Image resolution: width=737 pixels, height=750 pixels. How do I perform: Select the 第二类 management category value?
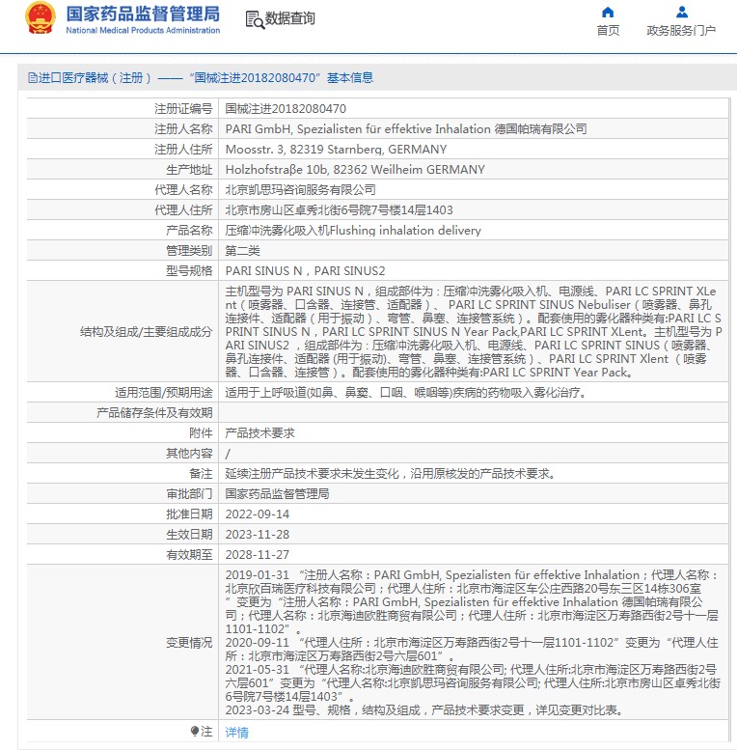pos(242,251)
